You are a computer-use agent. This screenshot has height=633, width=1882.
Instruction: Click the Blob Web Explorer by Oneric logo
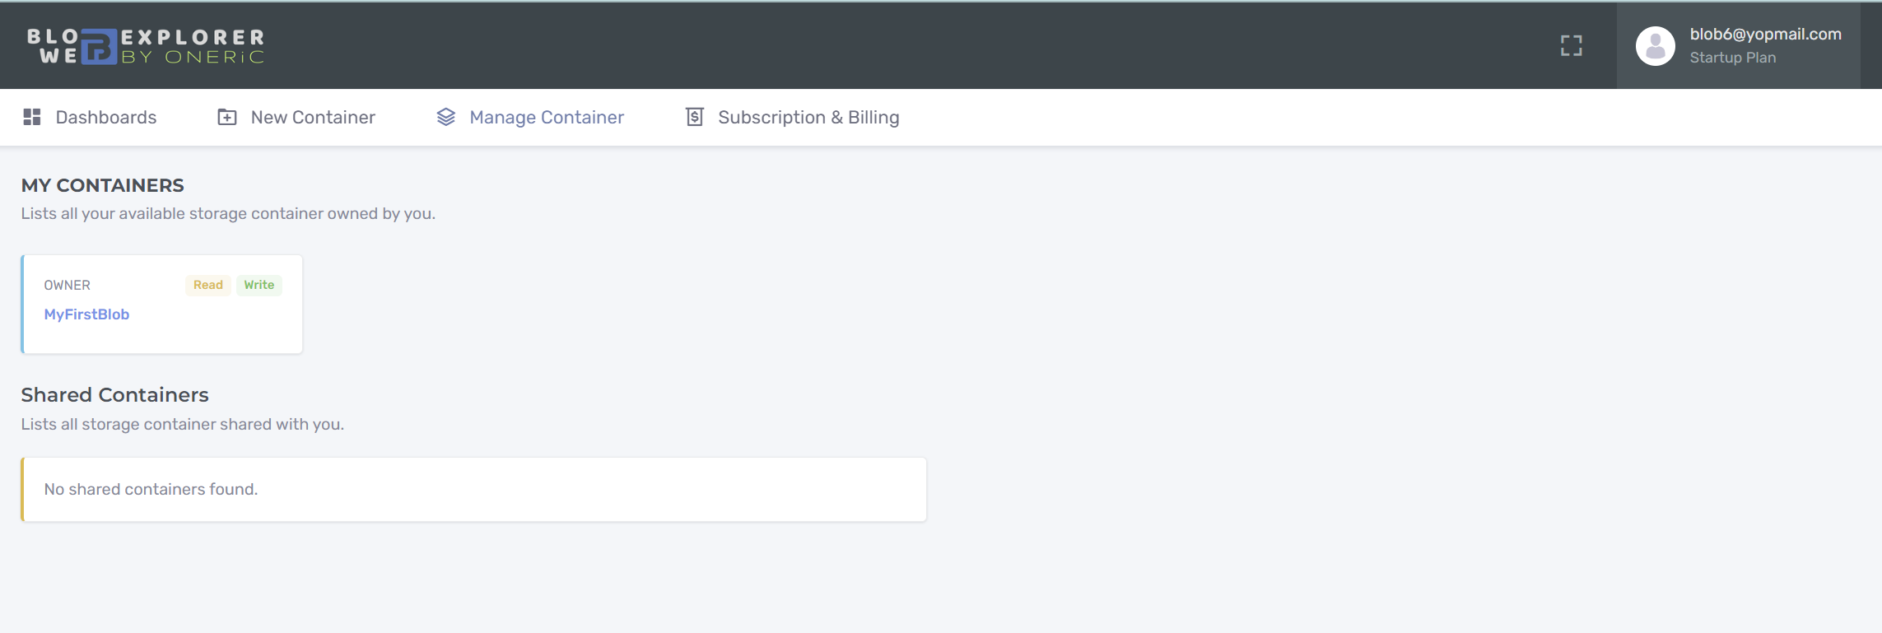[146, 46]
